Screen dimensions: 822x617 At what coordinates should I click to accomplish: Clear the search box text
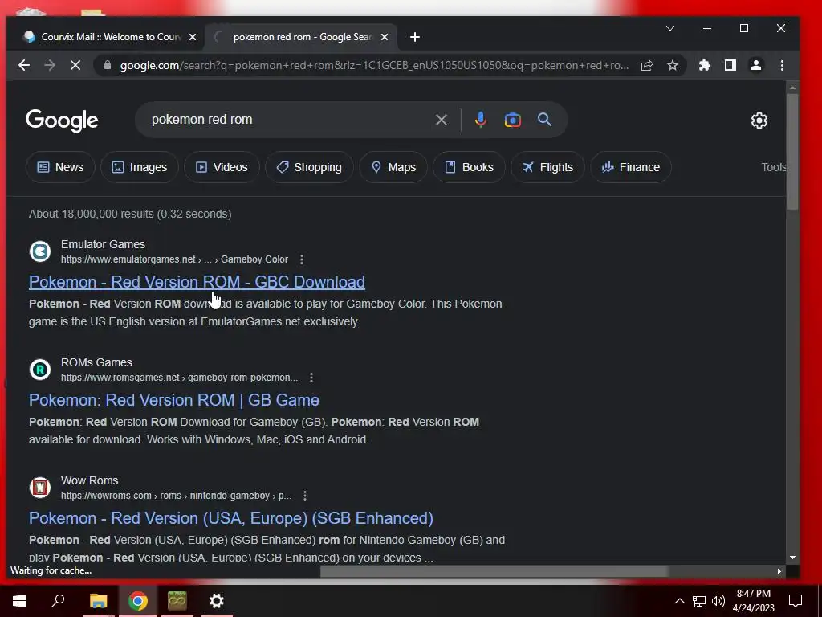pos(442,120)
